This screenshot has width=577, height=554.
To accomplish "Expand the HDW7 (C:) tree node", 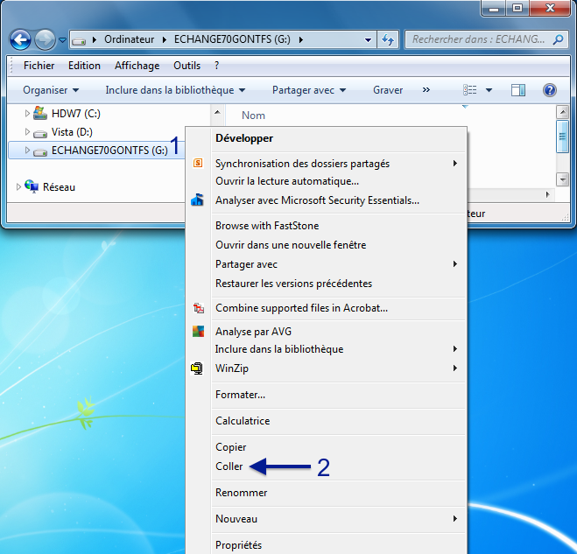I will tap(27, 114).
